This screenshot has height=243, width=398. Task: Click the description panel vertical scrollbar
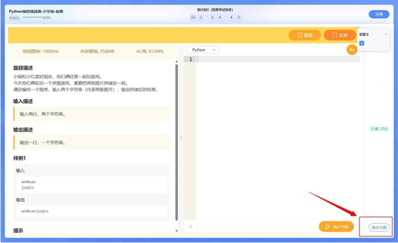[x=176, y=142]
